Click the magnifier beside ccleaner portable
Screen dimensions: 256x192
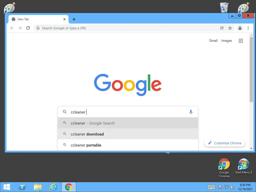65,145
